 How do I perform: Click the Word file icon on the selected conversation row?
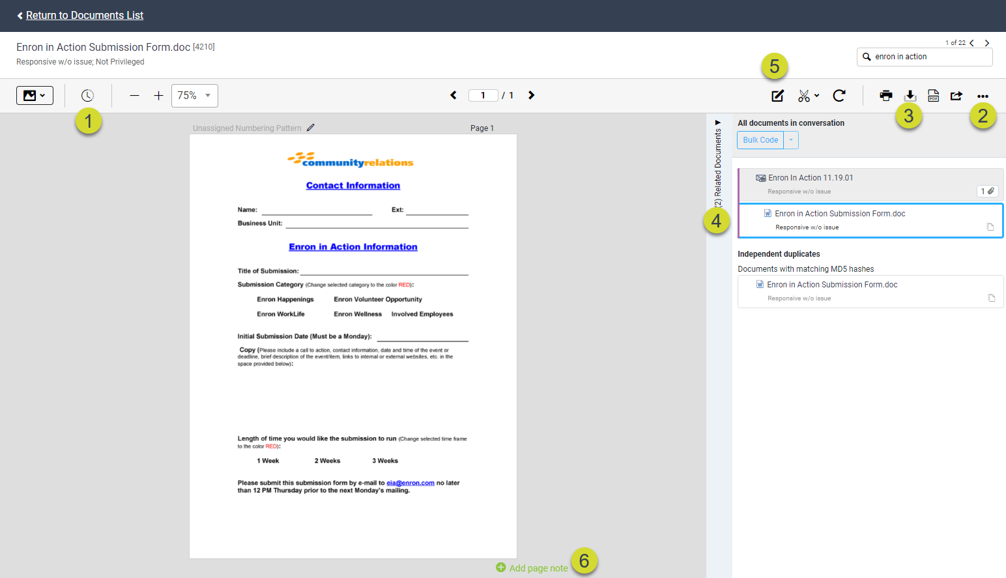tap(768, 213)
